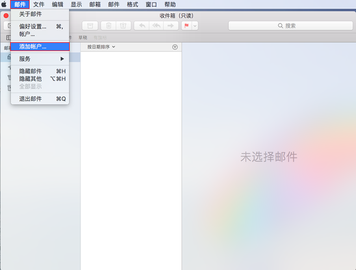Expand the 按日期排序 sort dropdown

tap(101, 47)
